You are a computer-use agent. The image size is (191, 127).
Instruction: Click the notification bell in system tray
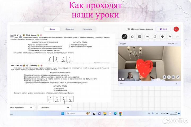(179, 113)
